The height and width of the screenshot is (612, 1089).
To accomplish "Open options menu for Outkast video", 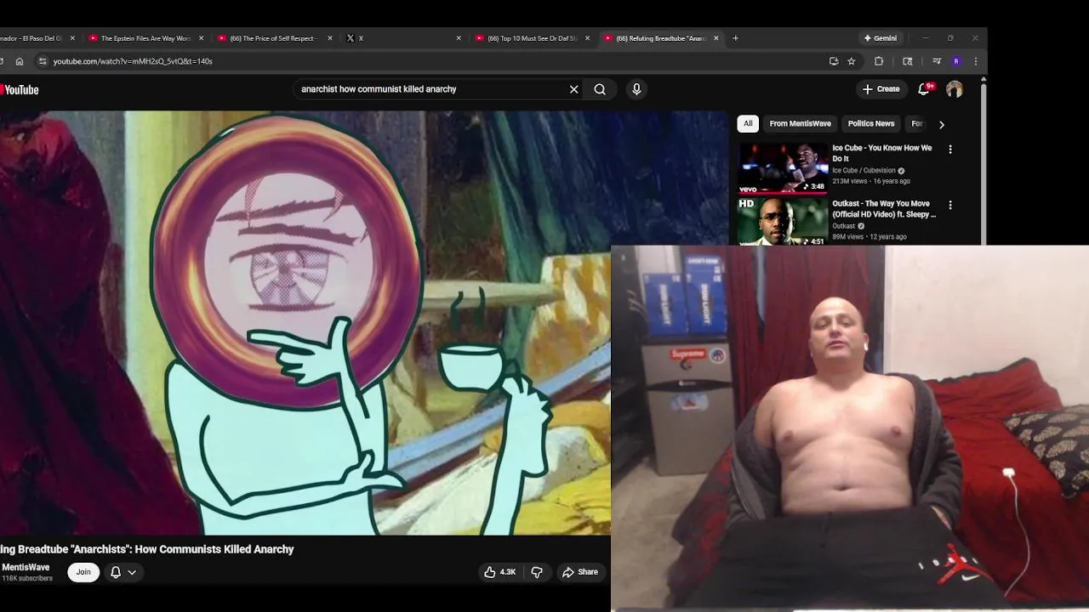I will point(950,205).
